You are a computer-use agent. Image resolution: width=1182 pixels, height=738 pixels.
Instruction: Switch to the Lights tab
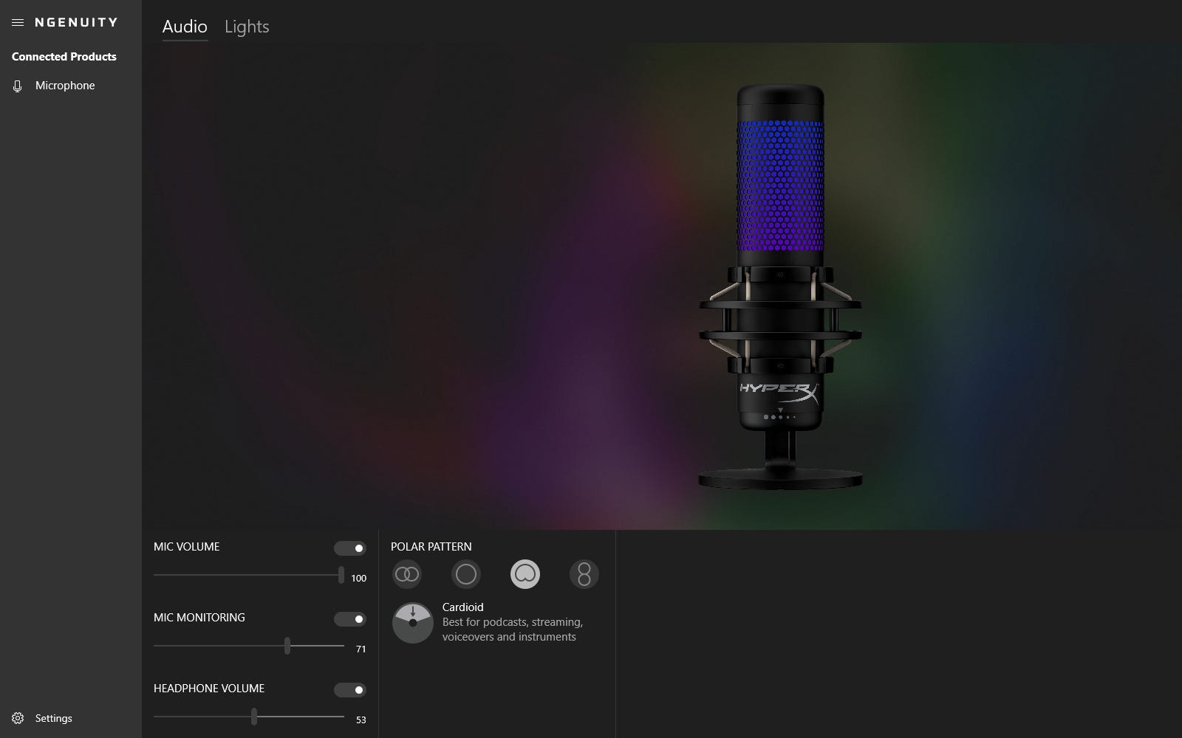tap(247, 27)
